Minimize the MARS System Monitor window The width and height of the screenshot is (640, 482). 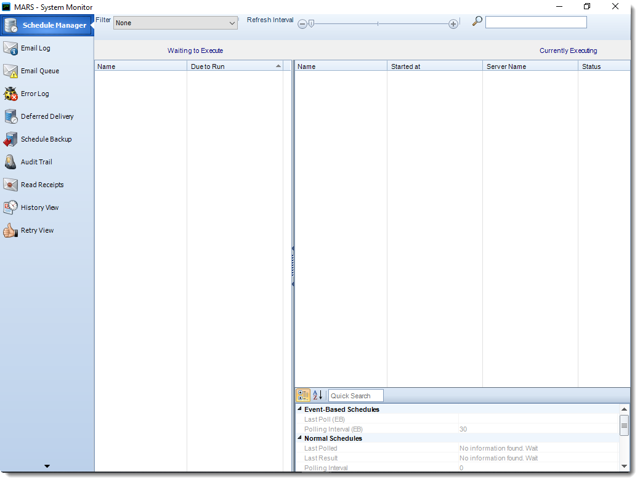coord(559,7)
